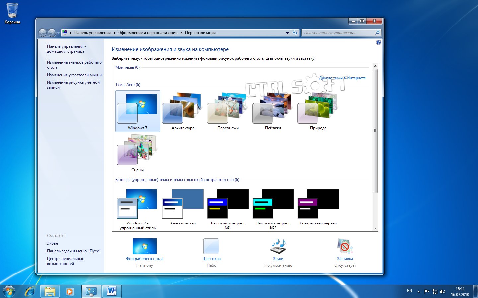Image resolution: width=478 pixels, height=298 pixels.
Task: Click 'Мои темы (0)' group header
Action: [127, 67]
